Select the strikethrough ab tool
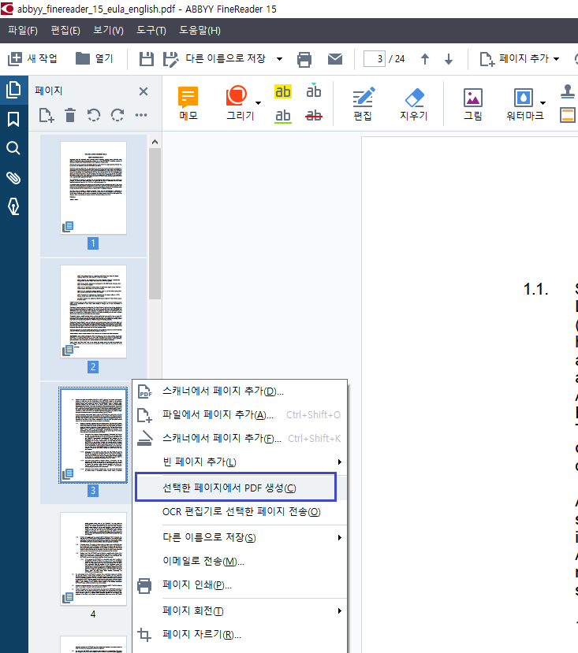This screenshot has width=578, height=653. [314, 115]
